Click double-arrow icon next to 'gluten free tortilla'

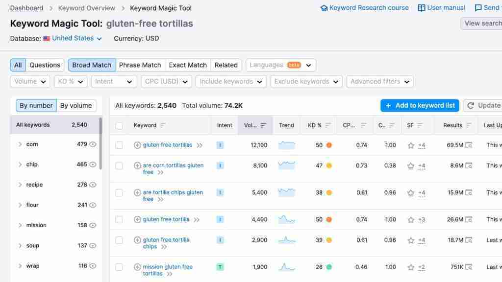click(197, 220)
